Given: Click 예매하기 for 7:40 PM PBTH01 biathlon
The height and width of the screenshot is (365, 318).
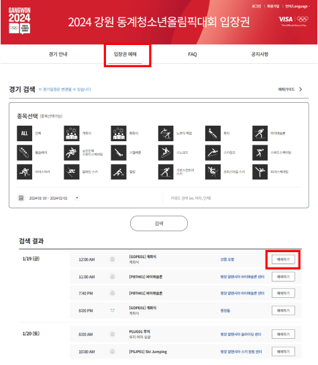Looking at the screenshot, I should [283, 293].
